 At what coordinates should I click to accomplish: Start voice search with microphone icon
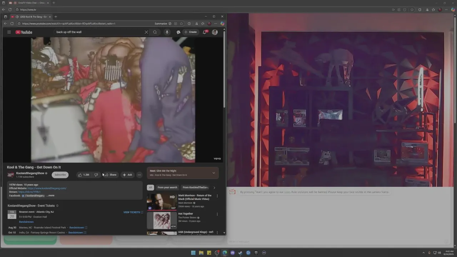click(x=167, y=32)
